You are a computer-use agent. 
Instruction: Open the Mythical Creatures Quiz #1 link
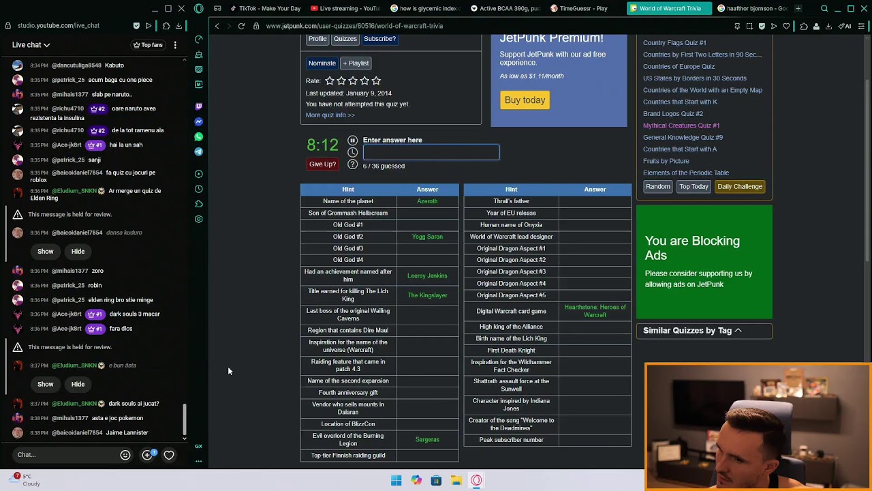(x=681, y=125)
